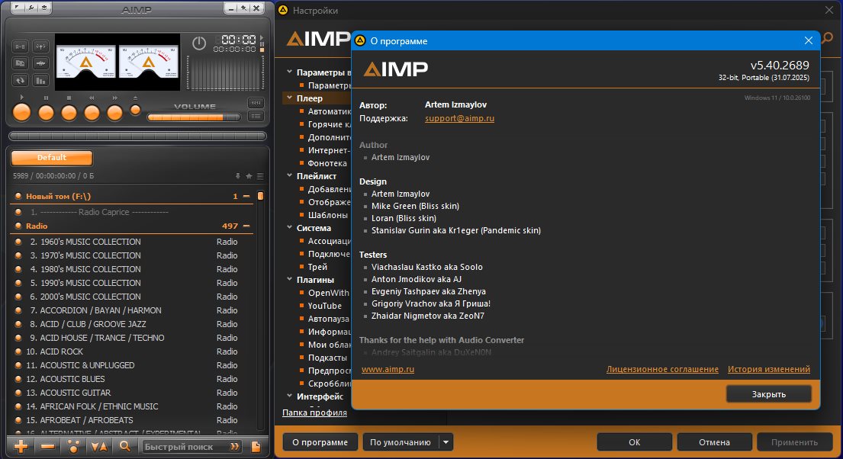This screenshot has height=459, width=843.
Task: Stop playback in the AIMP player
Action: 69,112
